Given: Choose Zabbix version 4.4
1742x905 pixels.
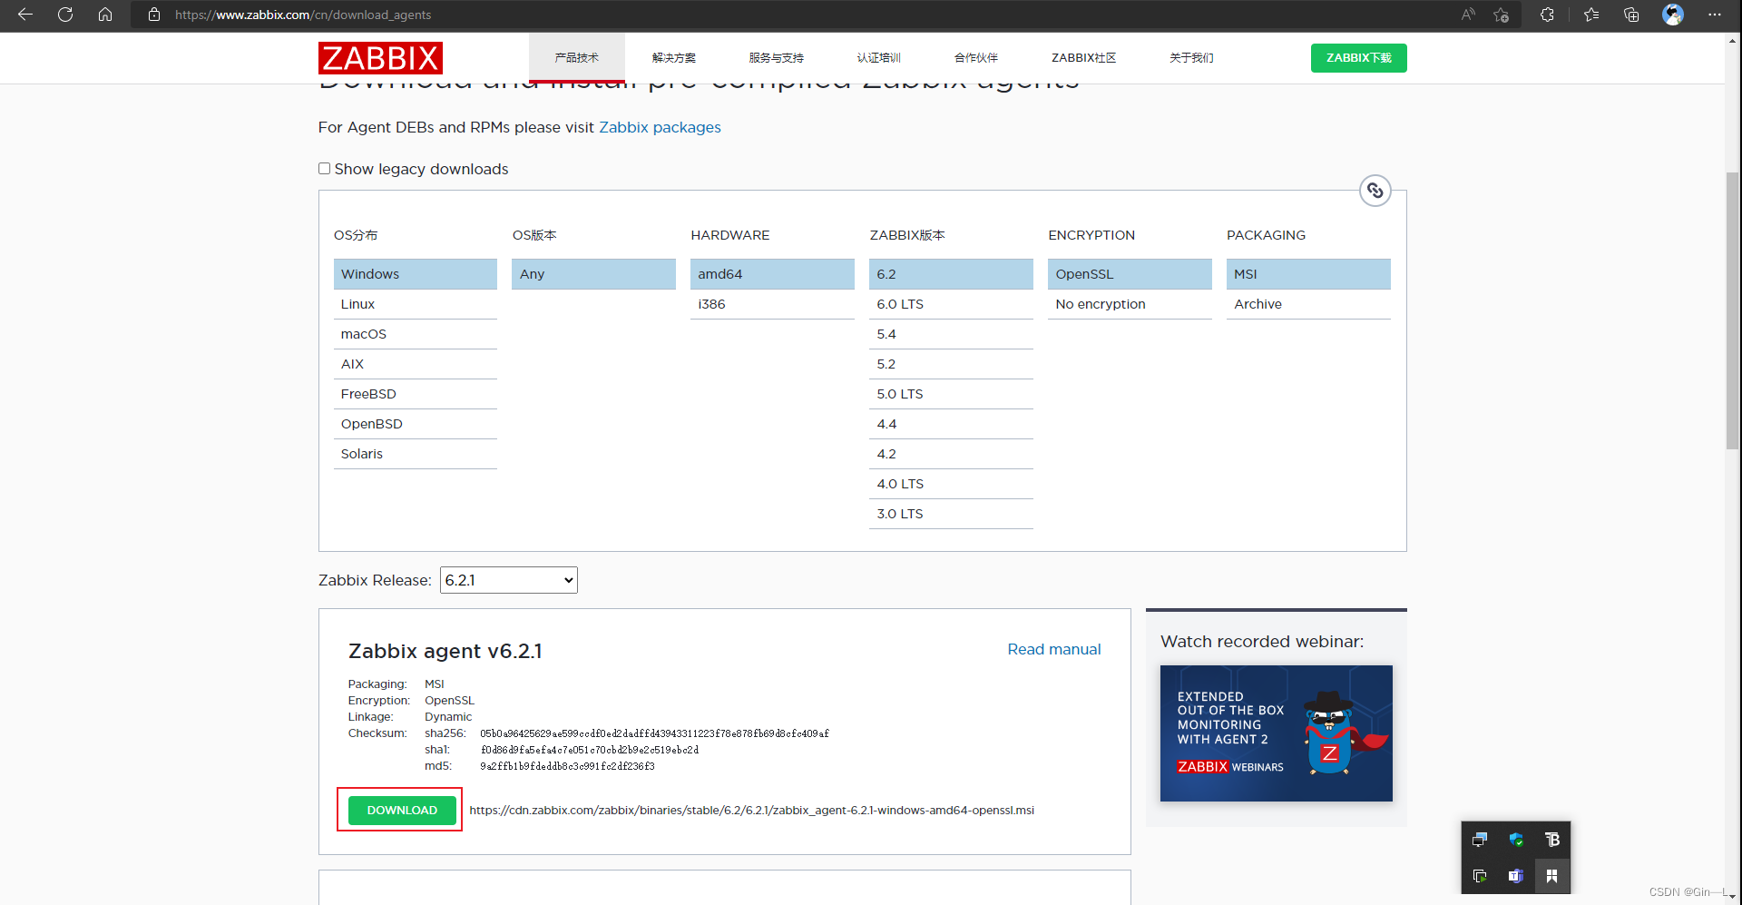Looking at the screenshot, I should (952, 424).
